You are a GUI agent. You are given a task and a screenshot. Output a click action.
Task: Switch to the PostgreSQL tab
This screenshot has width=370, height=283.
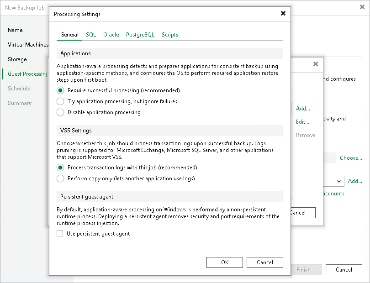(x=140, y=35)
